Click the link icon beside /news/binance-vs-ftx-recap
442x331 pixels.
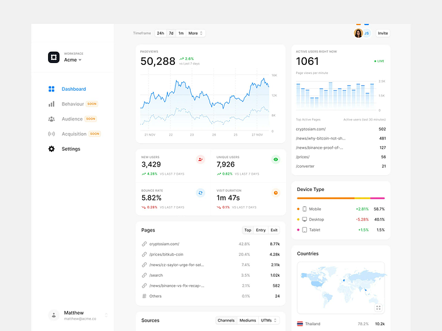click(145, 286)
